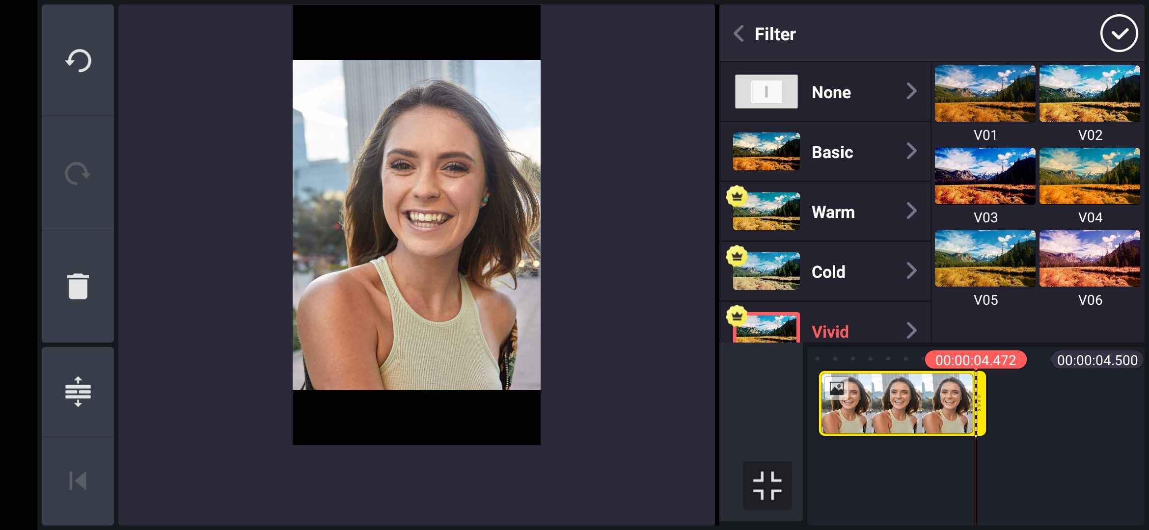The width and height of the screenshot is (1149, 530).
Task: Expand the Cold filter category chevron
Action: coord(911,271)
